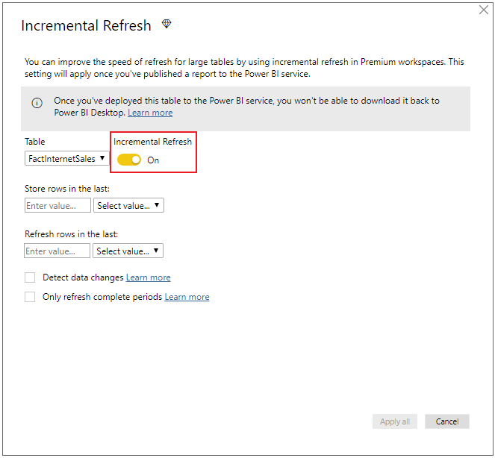Open Learn more for Only refresh complete periods
Viewport: 495px width, 458px height.
tap(187, 297)
